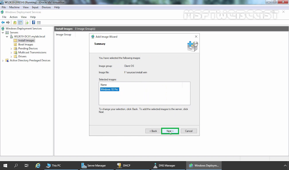Click the Client OS image group value

[129, 66]
